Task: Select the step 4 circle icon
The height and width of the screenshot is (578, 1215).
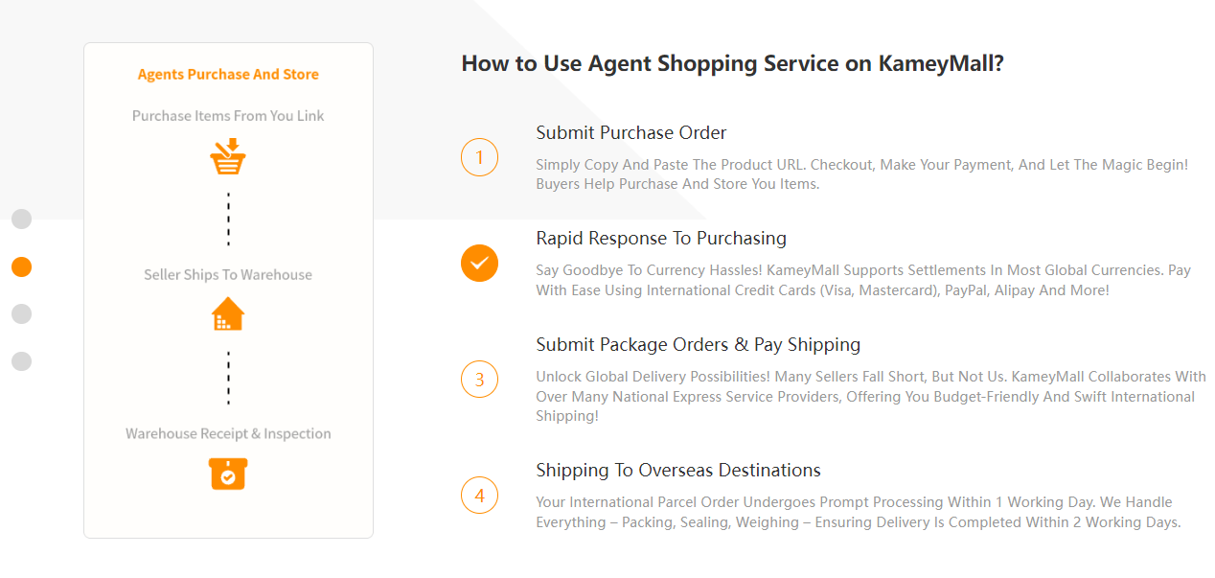Action: pyautogui.click(x=479, y=496)
